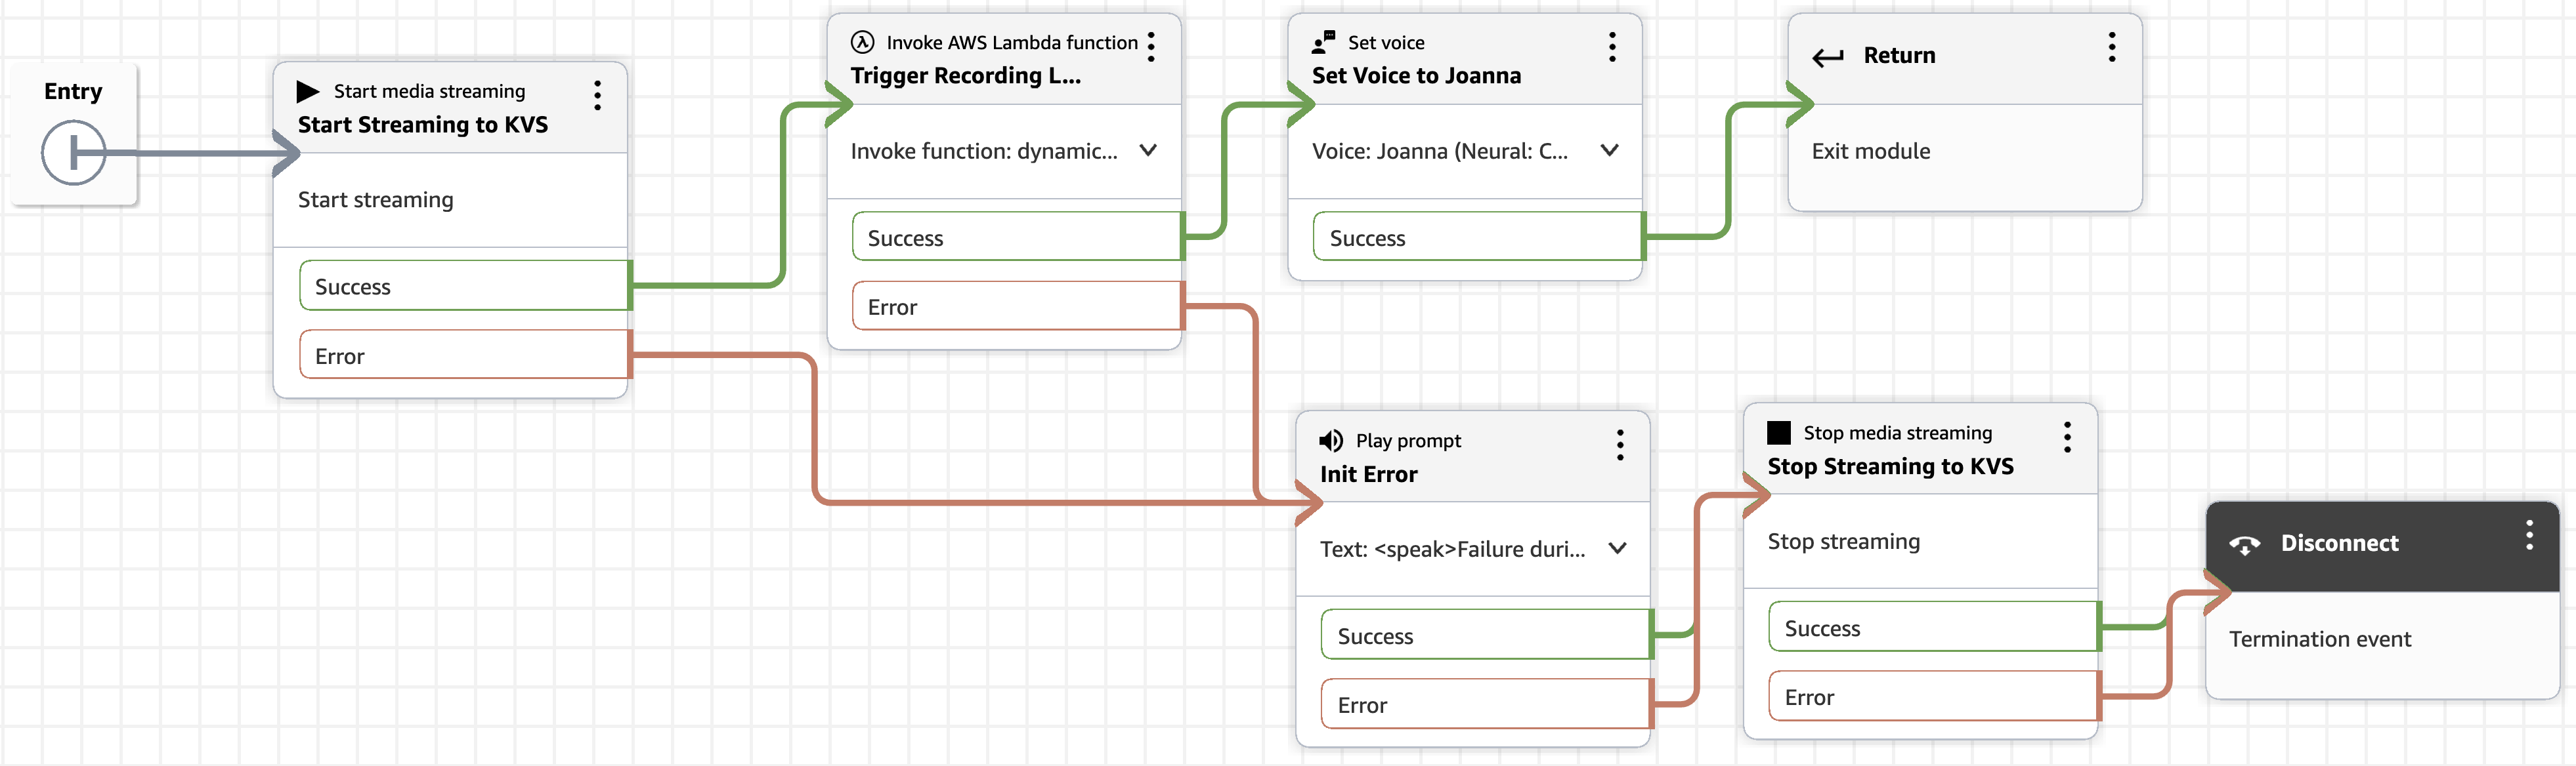The width and height of the screenshot is (2576, 766).
Task: Open three-dot menu on Stop Streaming to KVS
Action: click(2067, 437)
